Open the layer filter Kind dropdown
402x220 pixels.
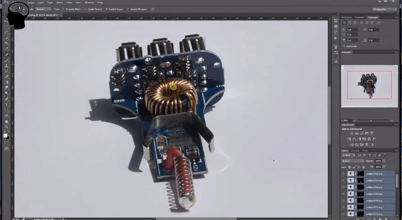348,155
